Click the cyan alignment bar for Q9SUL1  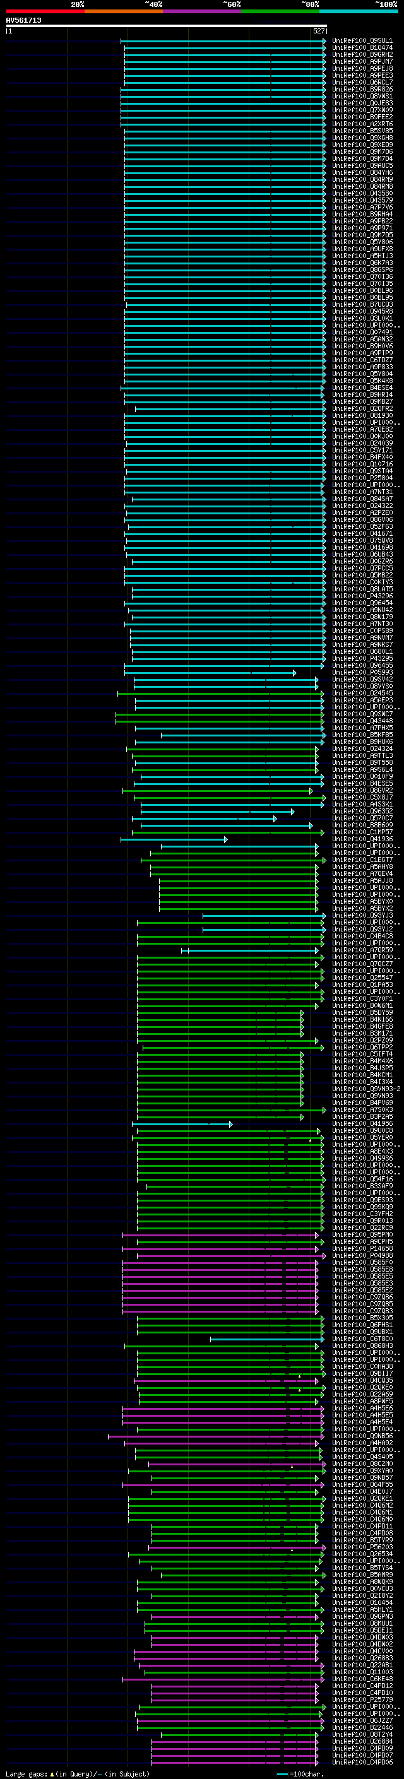tap(223, 41)
